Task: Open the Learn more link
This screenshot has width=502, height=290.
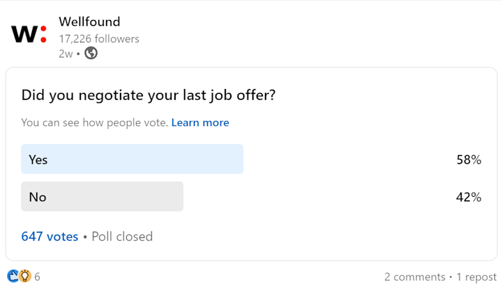Action: coord(200,122)
